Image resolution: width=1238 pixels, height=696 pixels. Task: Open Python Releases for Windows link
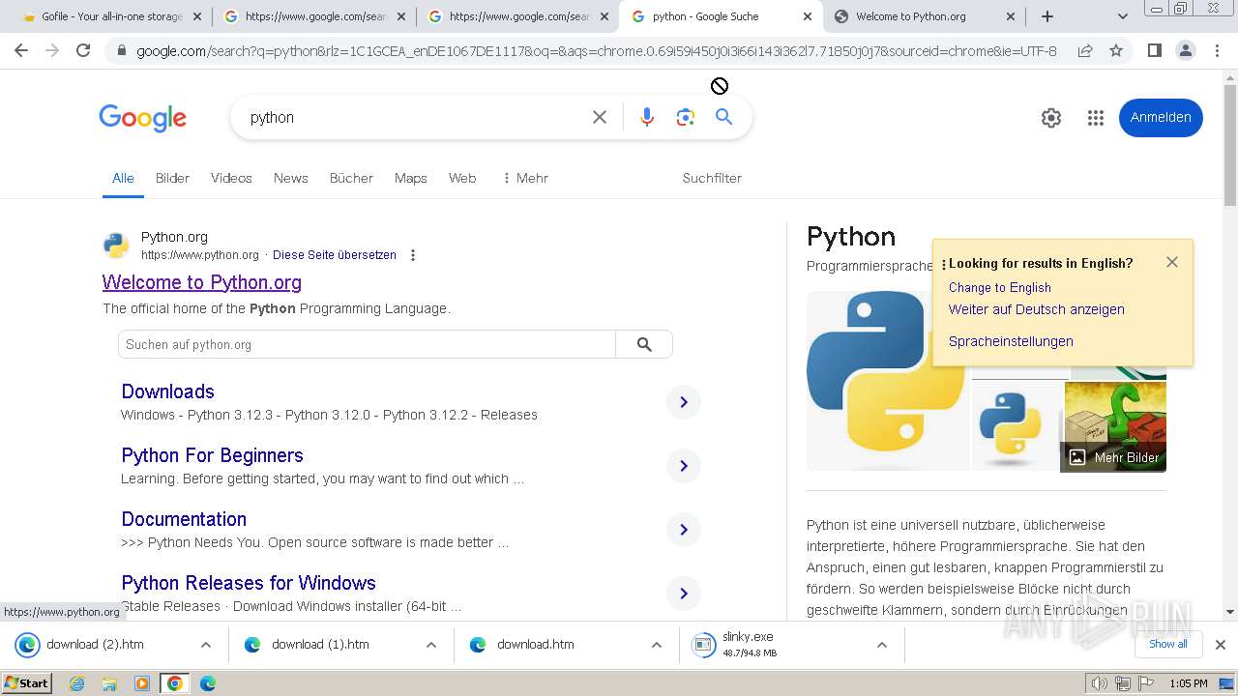pos(249,583)
